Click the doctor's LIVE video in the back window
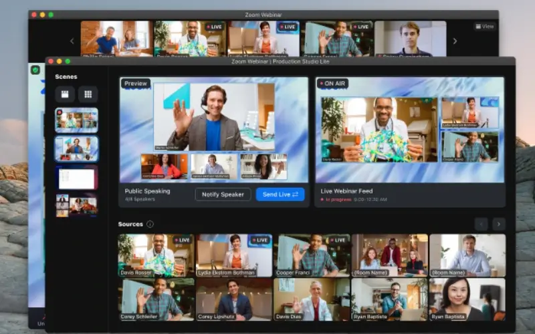This screenshot has width=535, height=334. click(190, 39)
